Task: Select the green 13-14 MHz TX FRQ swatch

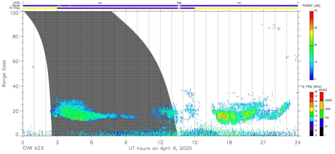Action: pos(311,114)
